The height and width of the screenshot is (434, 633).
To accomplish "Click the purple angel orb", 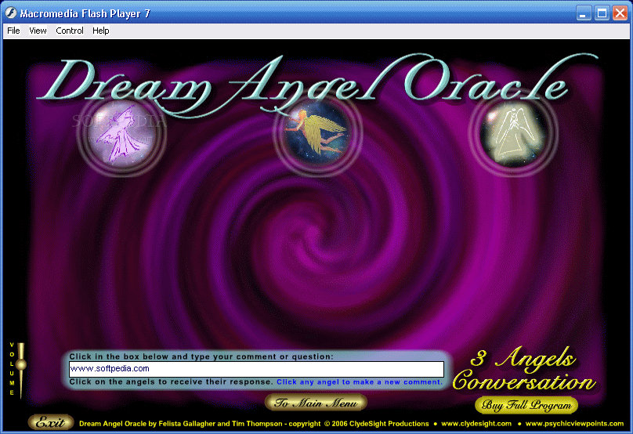I will tap(121, 134).
